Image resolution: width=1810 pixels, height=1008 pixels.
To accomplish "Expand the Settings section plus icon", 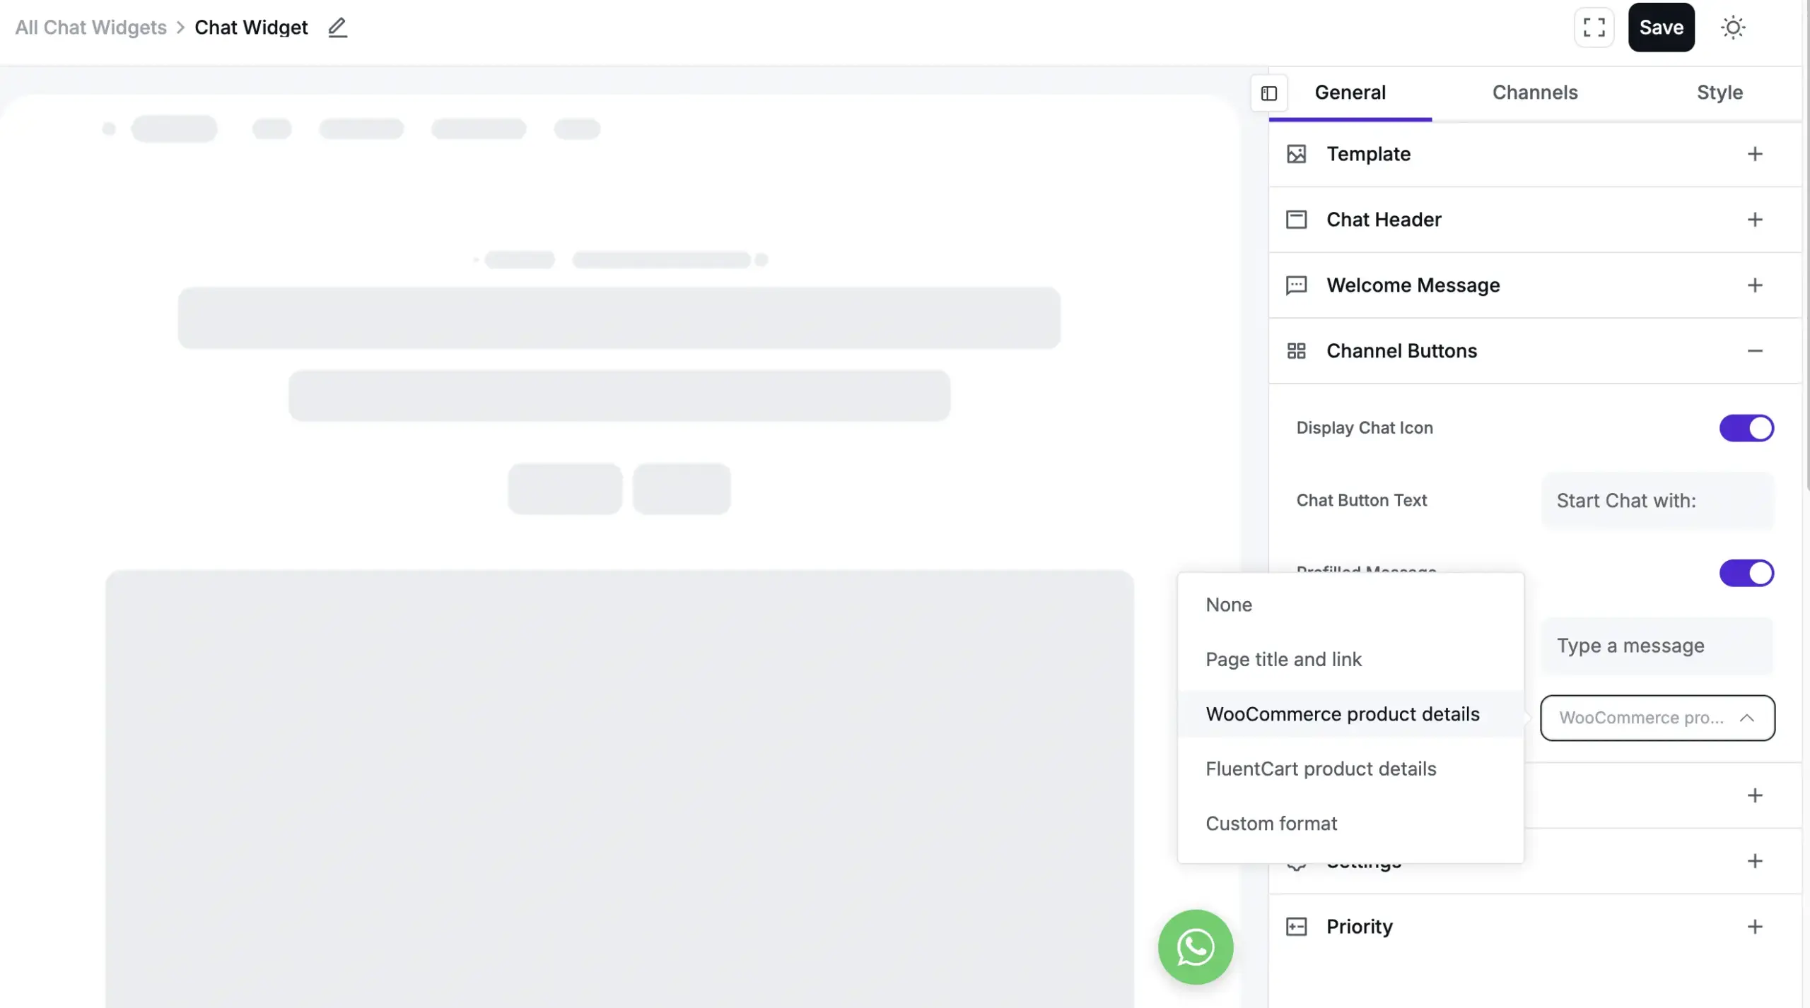I will click(x=1755, y=861).
